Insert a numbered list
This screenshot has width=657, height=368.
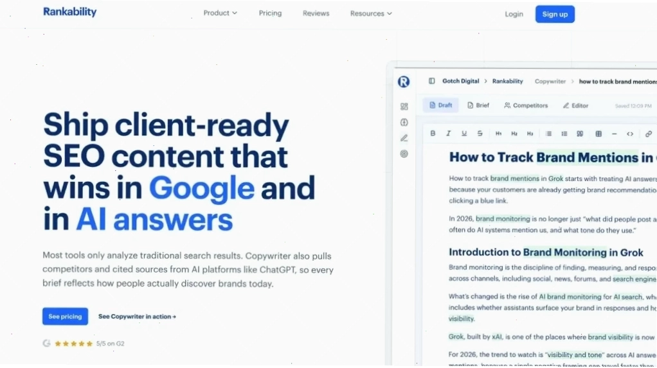(x=564, y=134)
